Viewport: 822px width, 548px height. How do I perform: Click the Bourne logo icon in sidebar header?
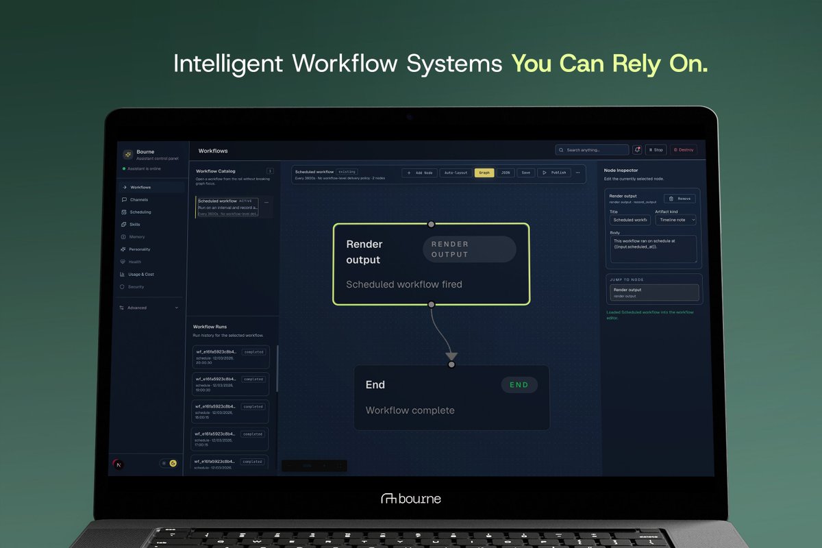point(127,155)
